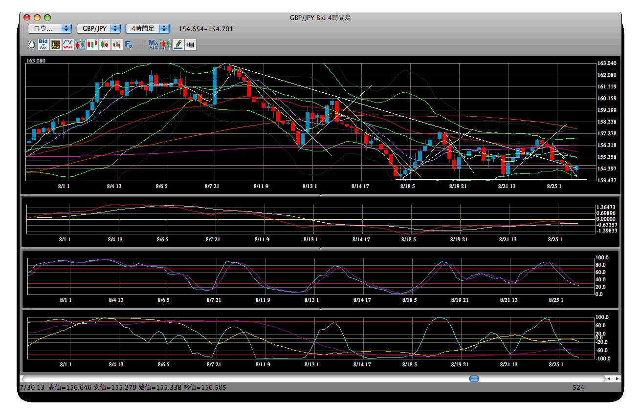This screenshot has height=419, width=641.
Task: Select the hand pan tool
Action: (31, 45)
